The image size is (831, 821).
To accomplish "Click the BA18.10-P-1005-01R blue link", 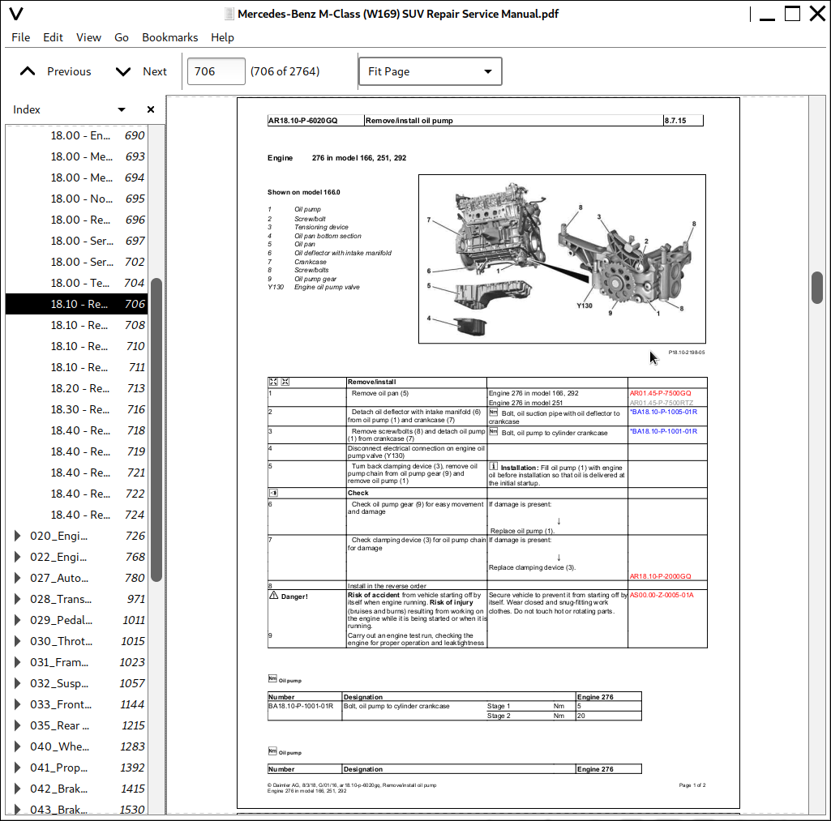I will pos(663,412).
